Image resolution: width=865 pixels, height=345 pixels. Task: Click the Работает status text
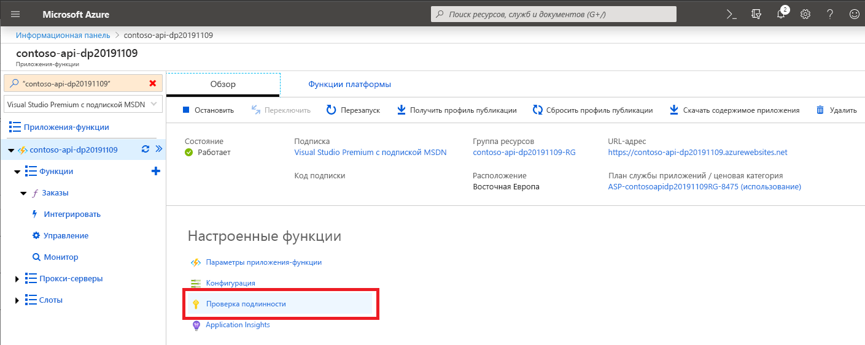pos(214,153)
